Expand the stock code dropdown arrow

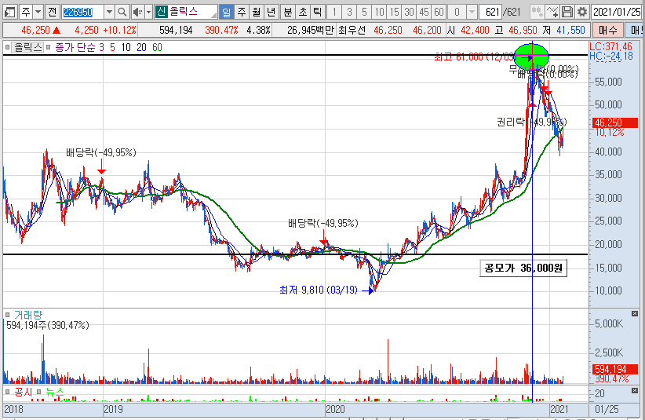pos(108,12)
